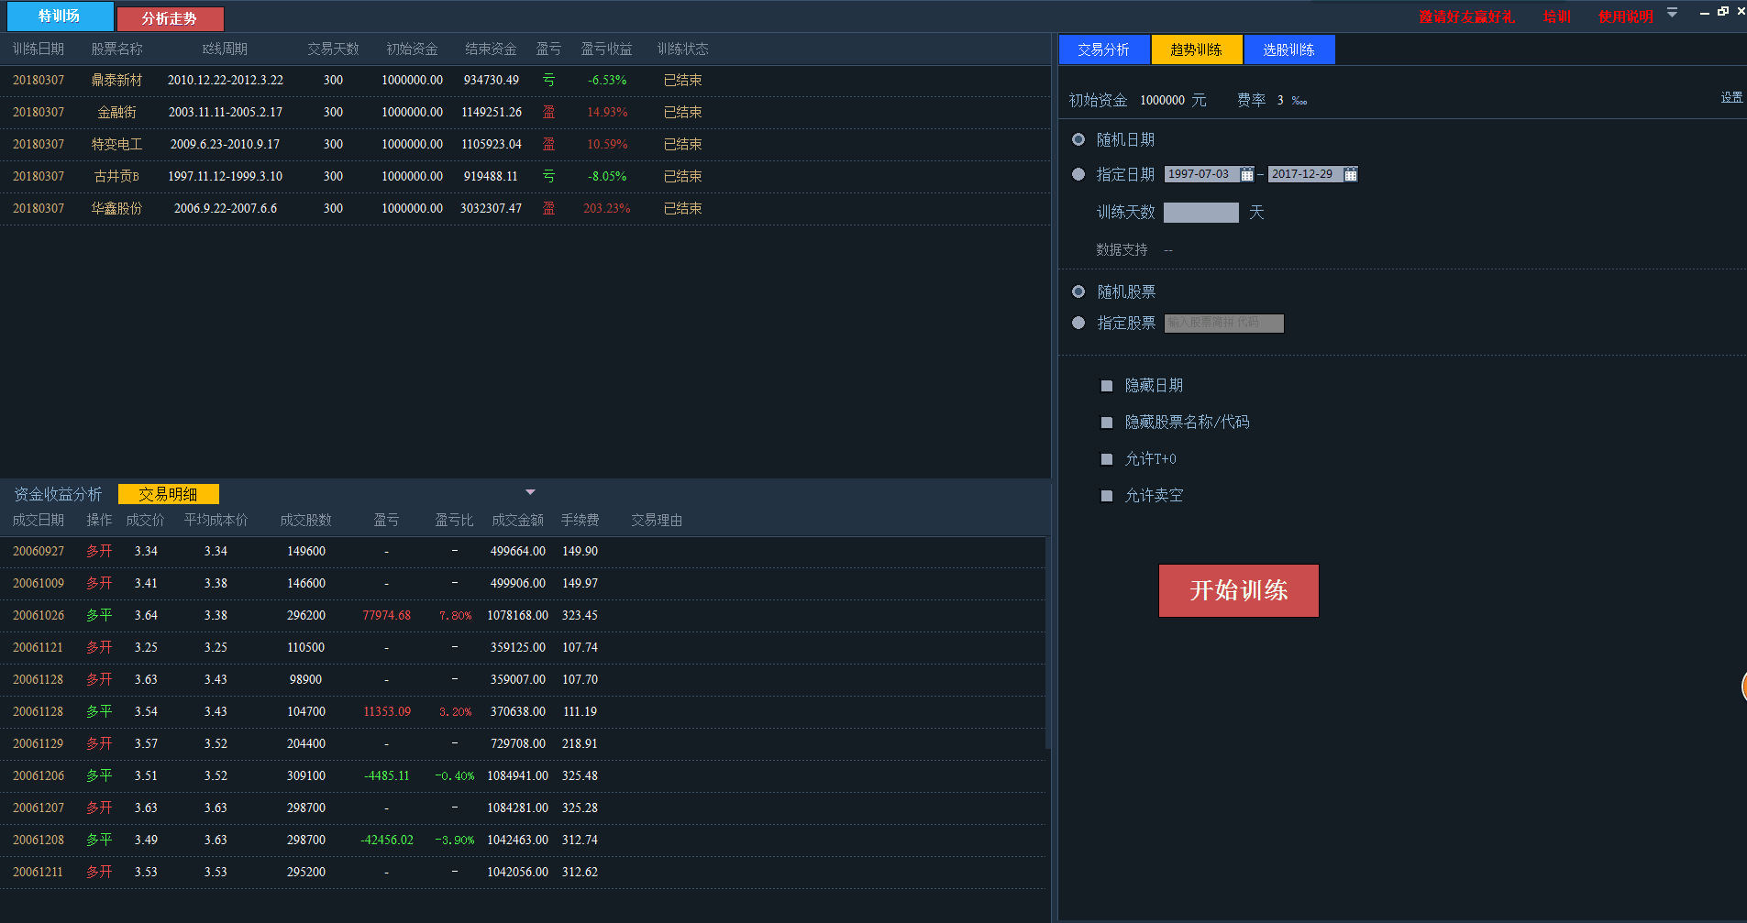Select the 20061211 trade row
Screen dimensions: 1747x923
[523, 873]
